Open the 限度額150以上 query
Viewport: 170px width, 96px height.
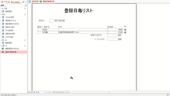point(11,21)
